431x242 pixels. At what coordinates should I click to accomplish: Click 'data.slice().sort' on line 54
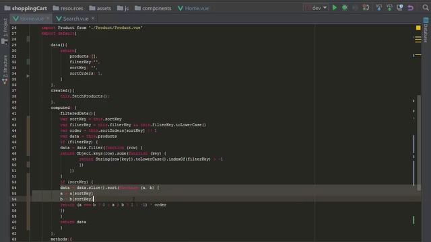click(97, 188)
